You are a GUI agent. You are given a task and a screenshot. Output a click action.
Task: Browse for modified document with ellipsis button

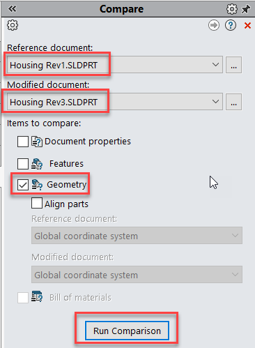[233, 102]
